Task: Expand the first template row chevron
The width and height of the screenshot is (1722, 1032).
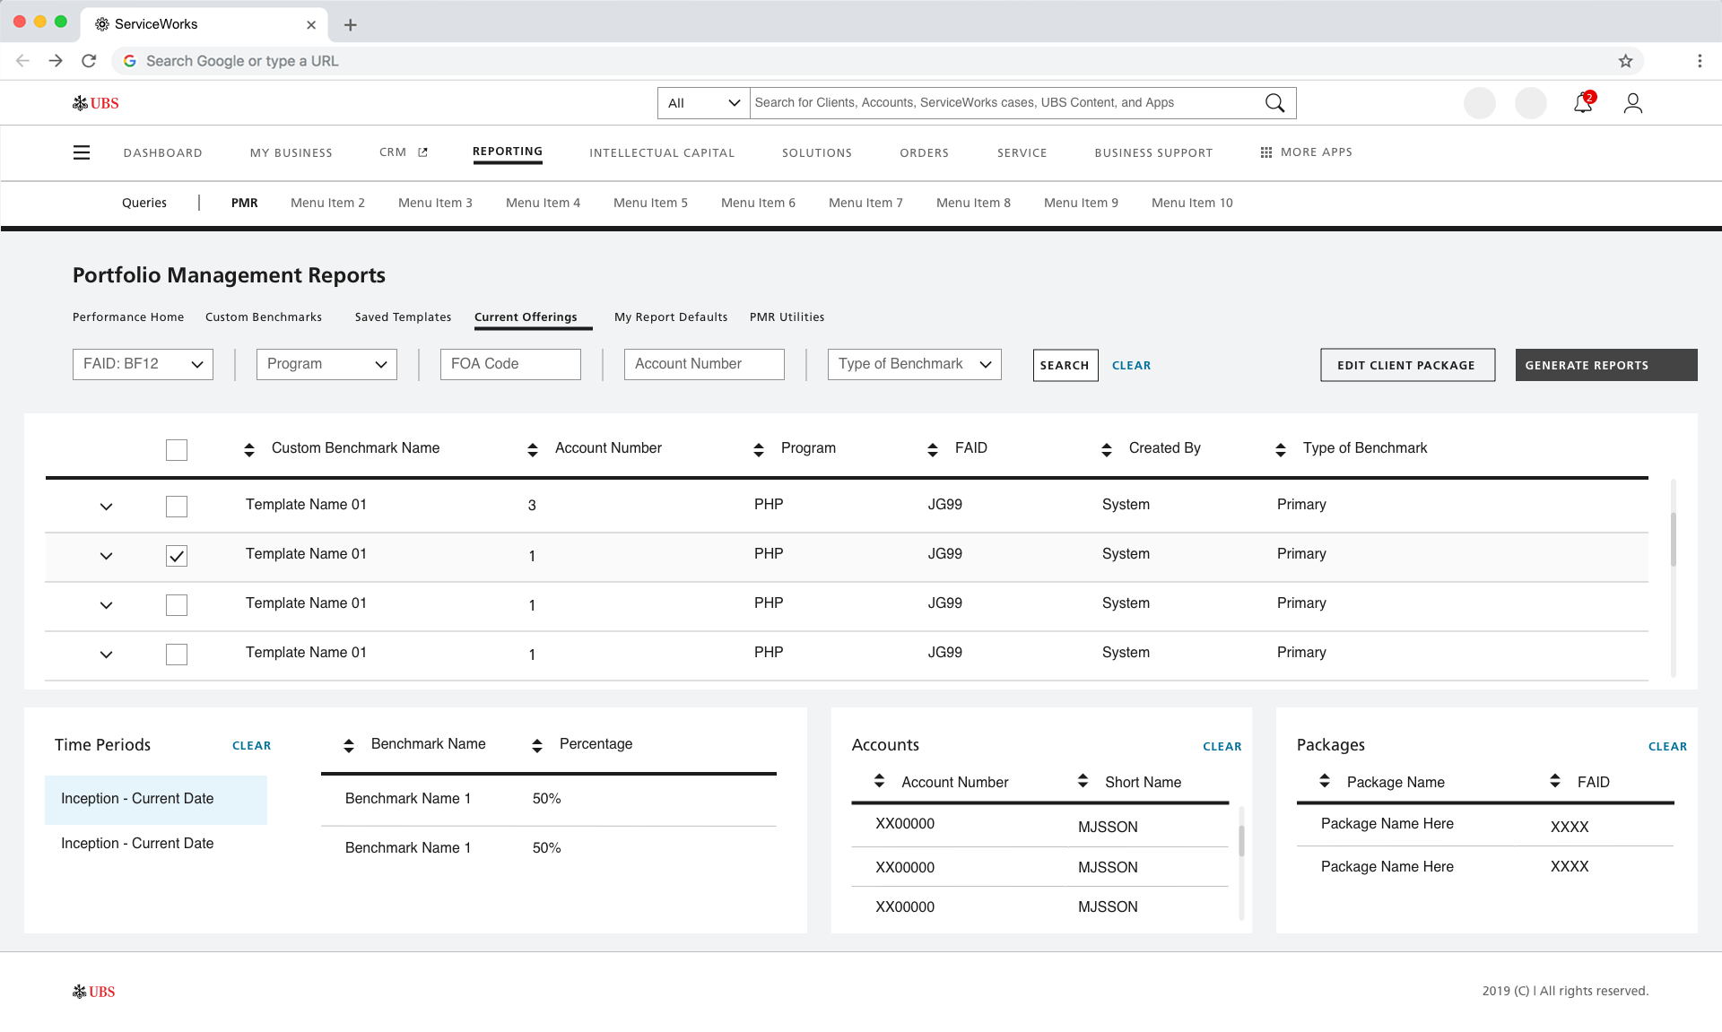Action: (106, 507)
